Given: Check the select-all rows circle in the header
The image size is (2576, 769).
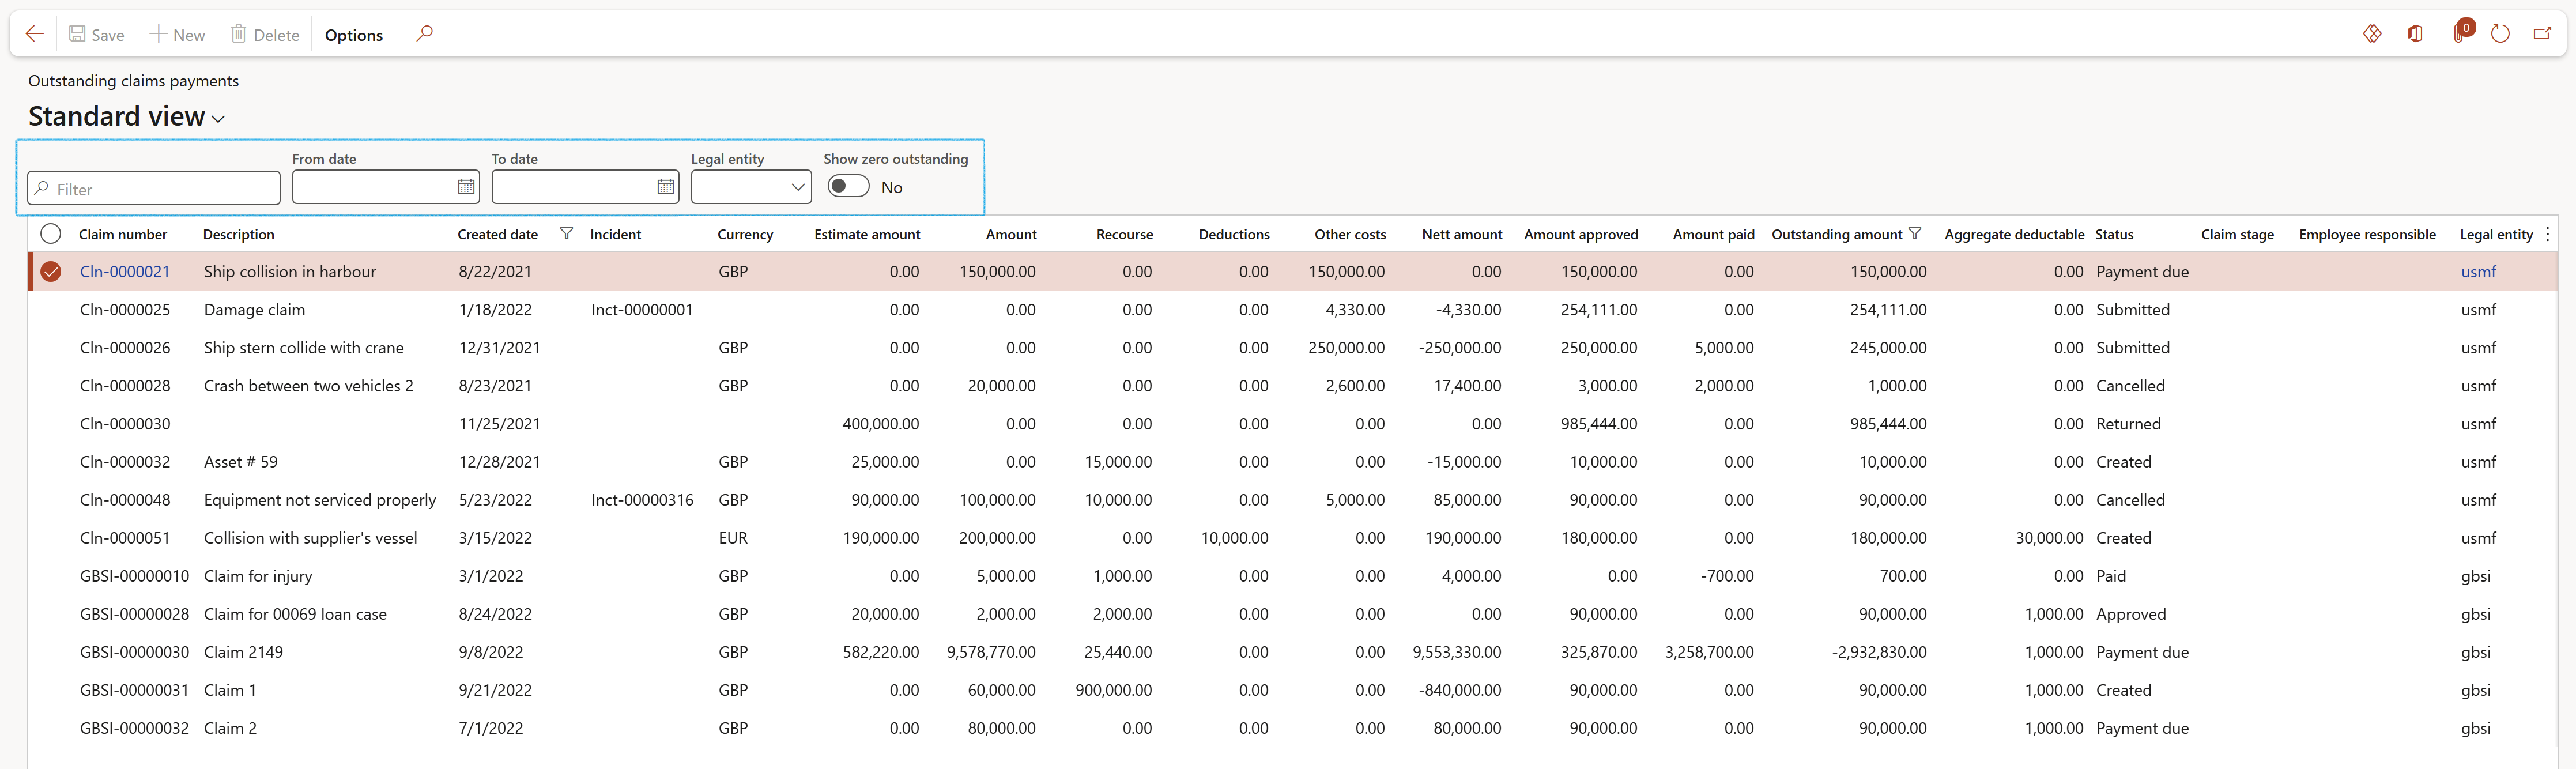Looking at the screenshot, I should pos(51,234).
